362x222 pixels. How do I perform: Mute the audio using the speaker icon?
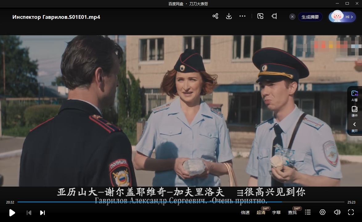pos(337,212)
